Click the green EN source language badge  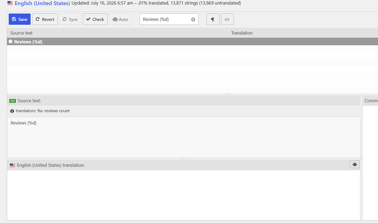tap(12, 101)
